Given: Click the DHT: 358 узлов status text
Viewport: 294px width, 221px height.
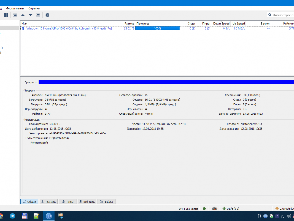Looking at the screenshot, I should click(x=188, y=209).
